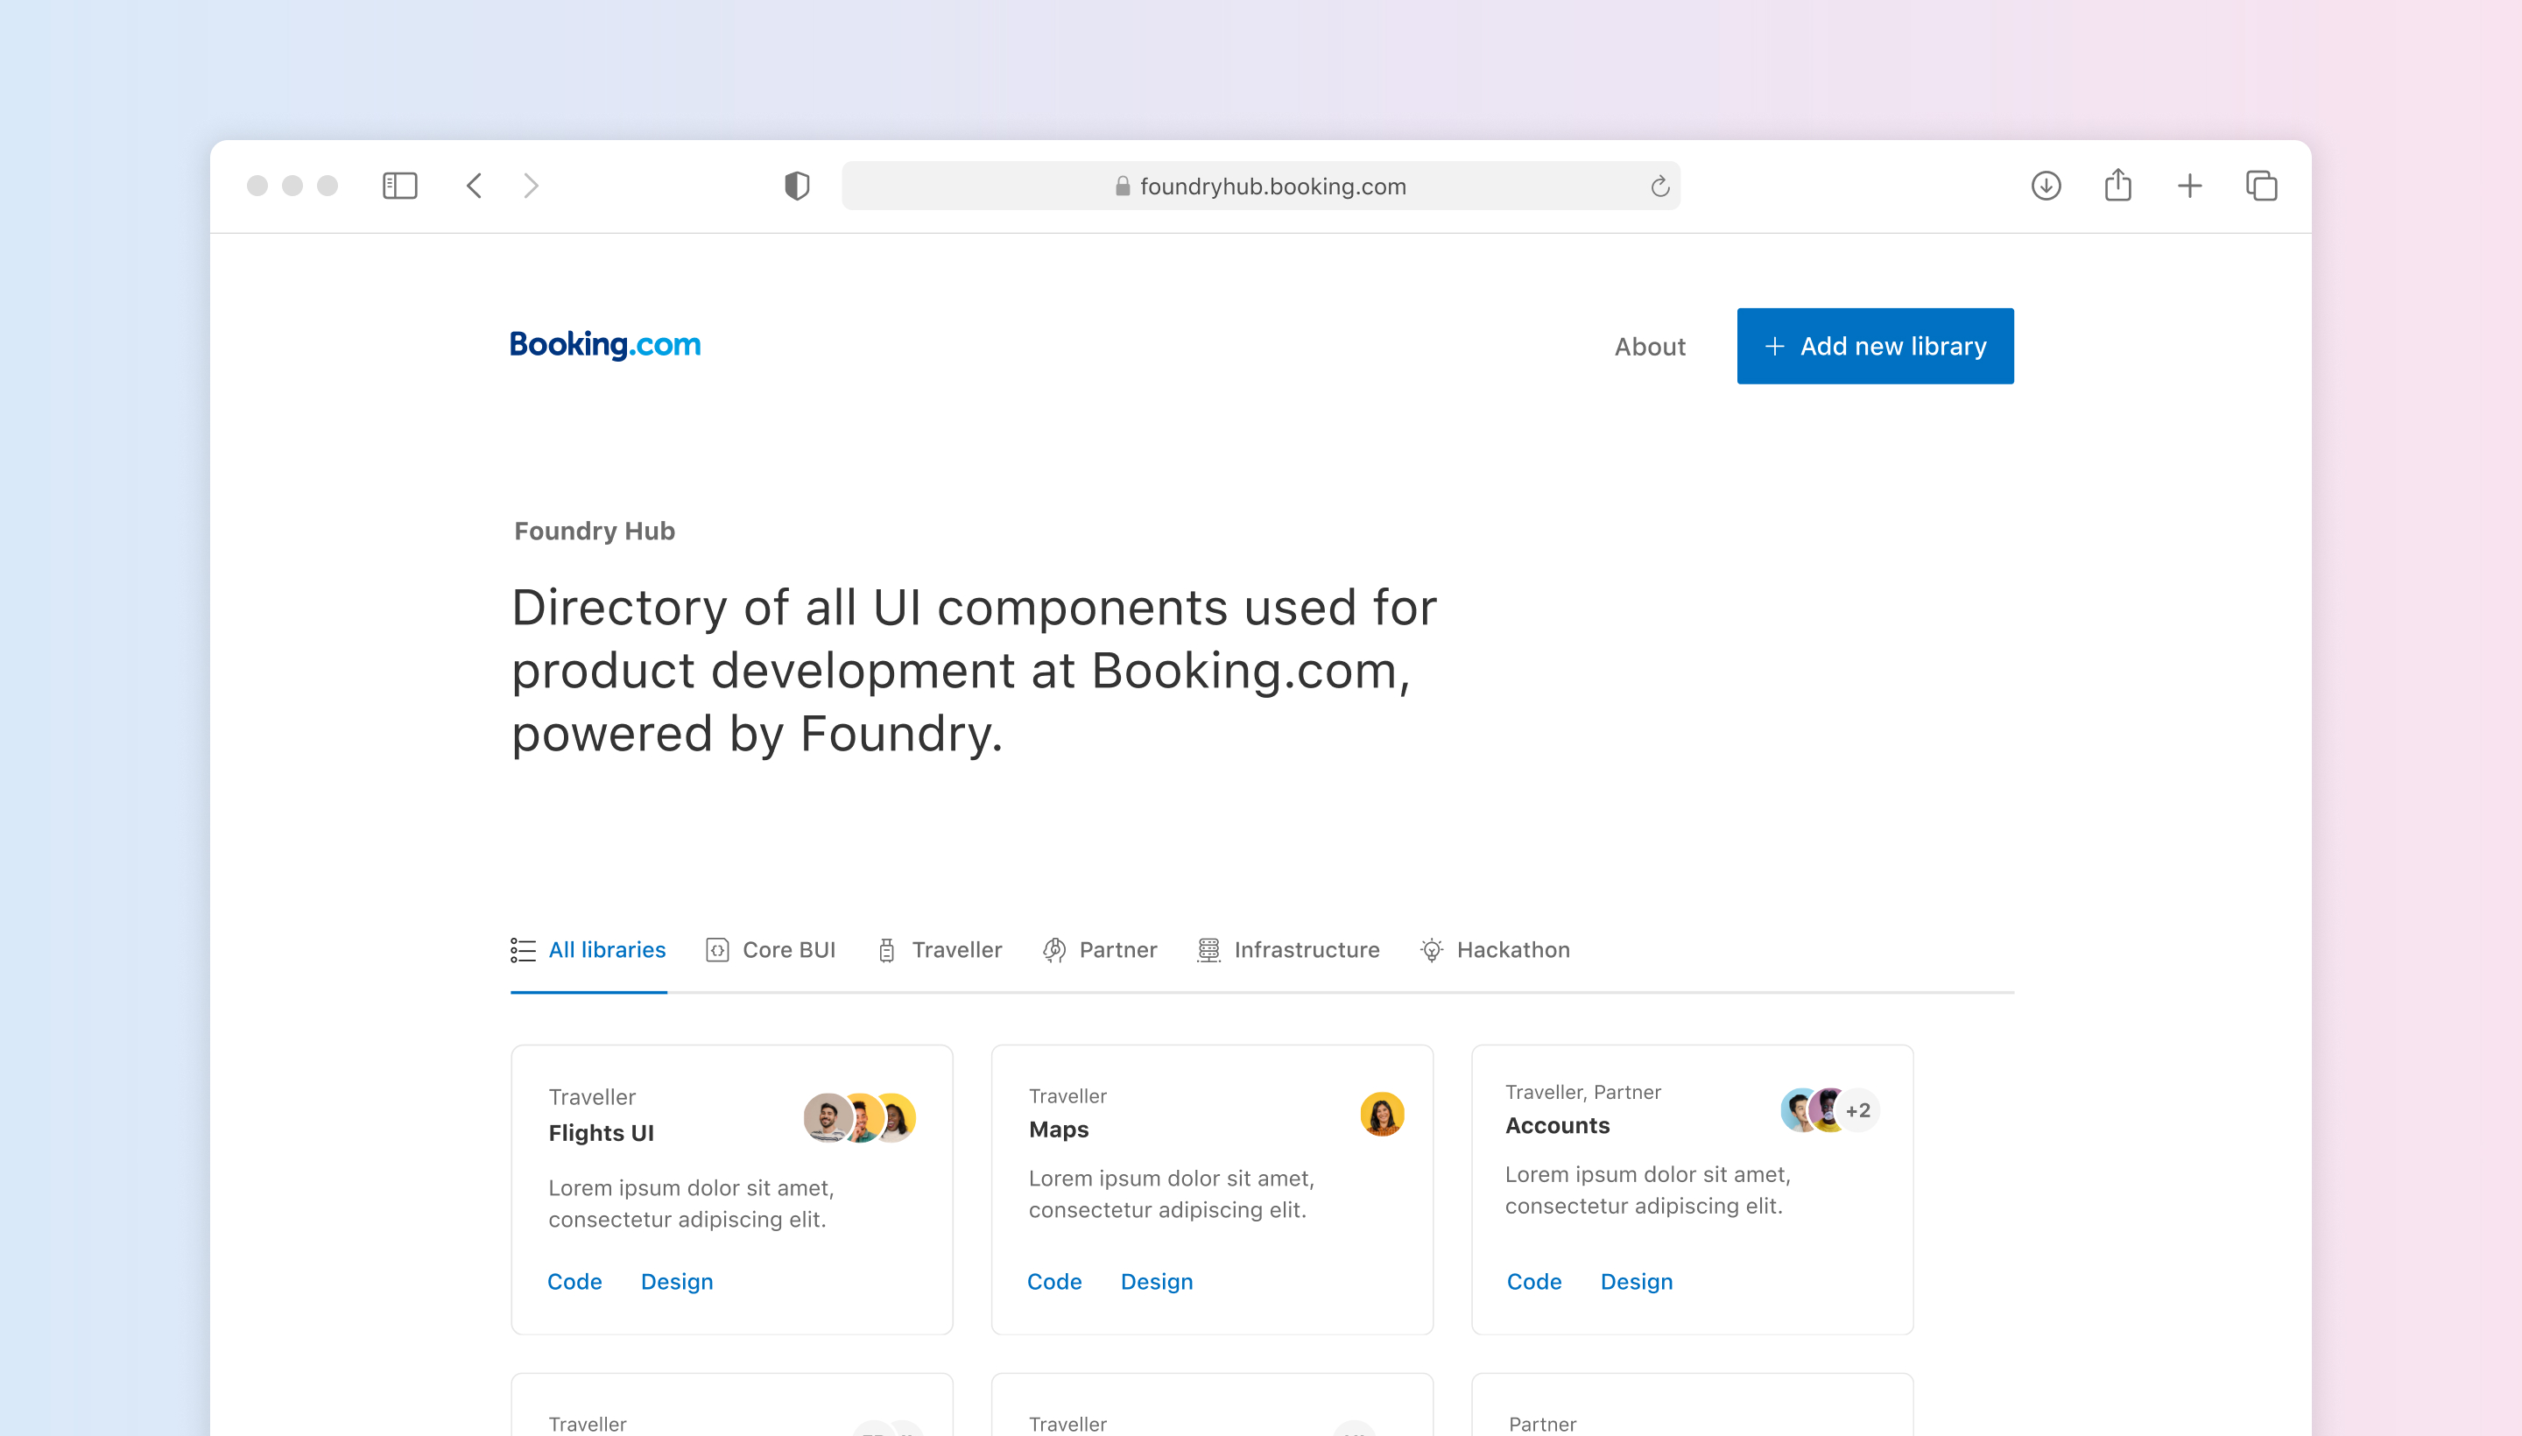This screenshot has height=1436, width=2522.
Task: Switch to the Core BUI tab
Action: click(x=771, y=950)
